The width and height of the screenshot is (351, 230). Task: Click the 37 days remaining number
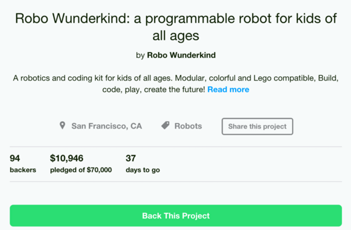click(x=131, y=158)
